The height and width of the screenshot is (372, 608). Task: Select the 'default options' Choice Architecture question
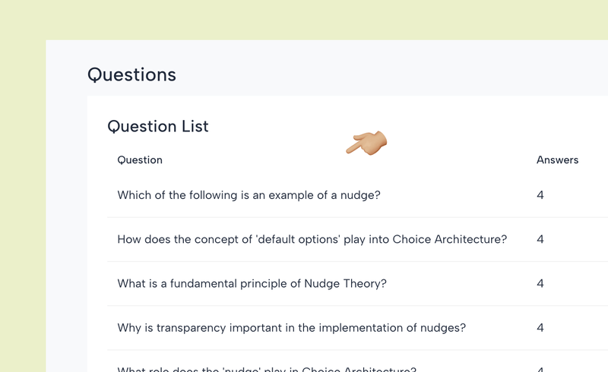pos(312,239)
